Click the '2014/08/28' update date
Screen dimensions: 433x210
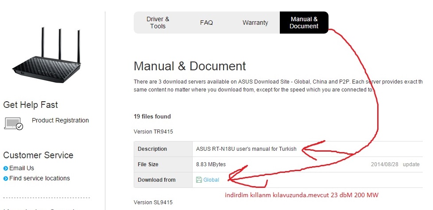click(x=384, y=164)
